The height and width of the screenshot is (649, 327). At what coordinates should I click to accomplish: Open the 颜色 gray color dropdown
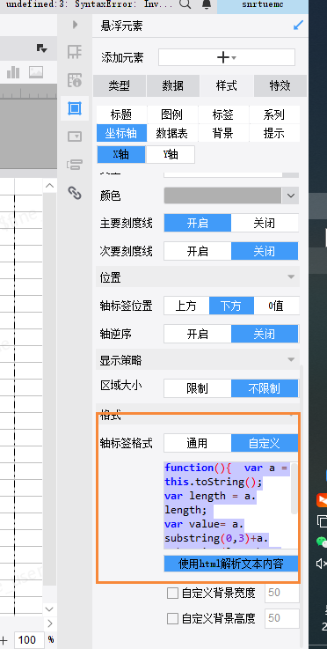[x=231, y=195]
